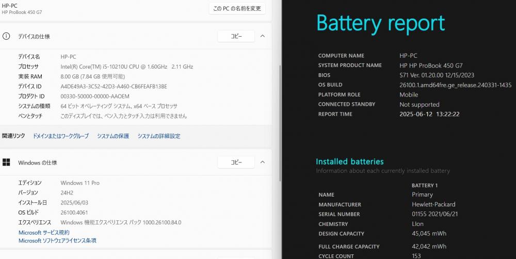
Task: Copy device specifications with コピー button
Action: 236,36
